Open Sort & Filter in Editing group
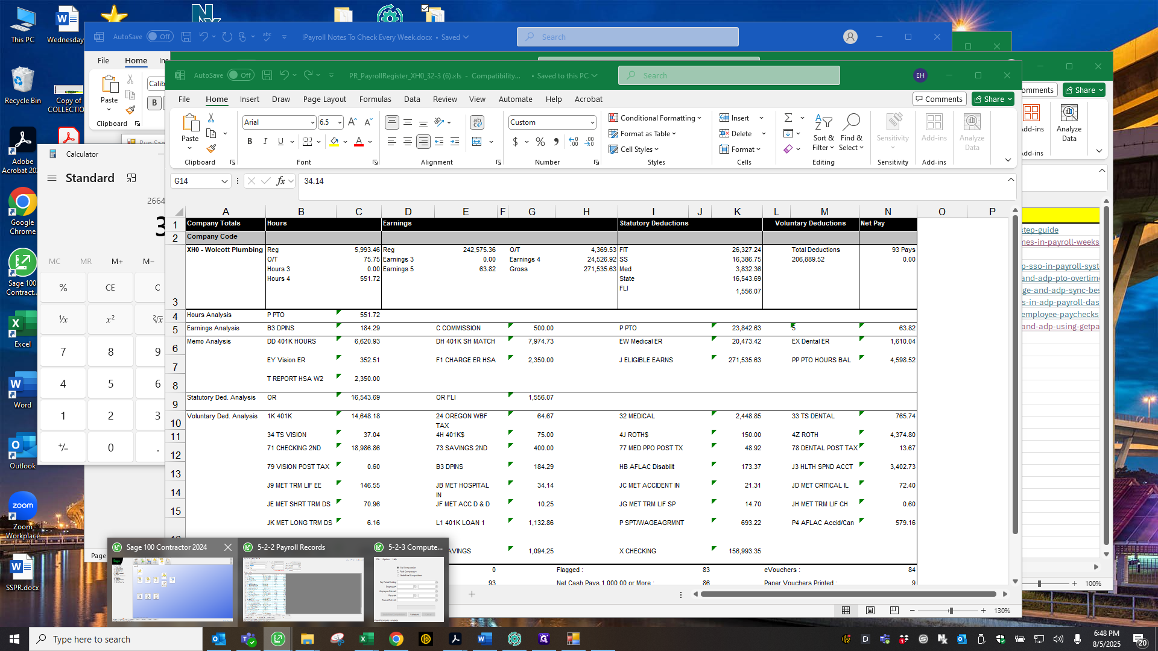1158x651 pixels. tap(823, 132)
